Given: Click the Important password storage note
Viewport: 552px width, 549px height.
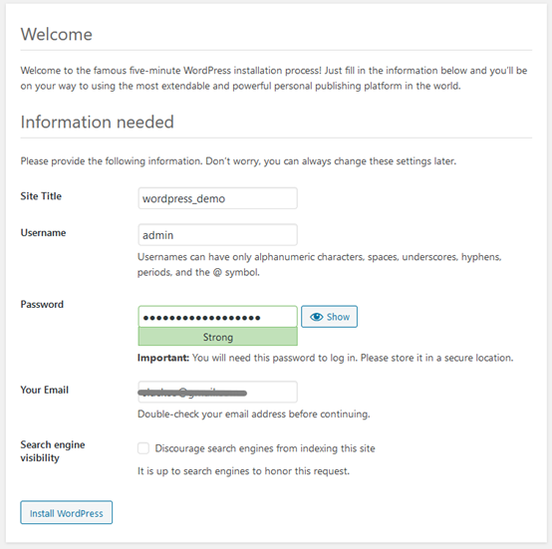Looking at the screenshot, I should 325,358.
